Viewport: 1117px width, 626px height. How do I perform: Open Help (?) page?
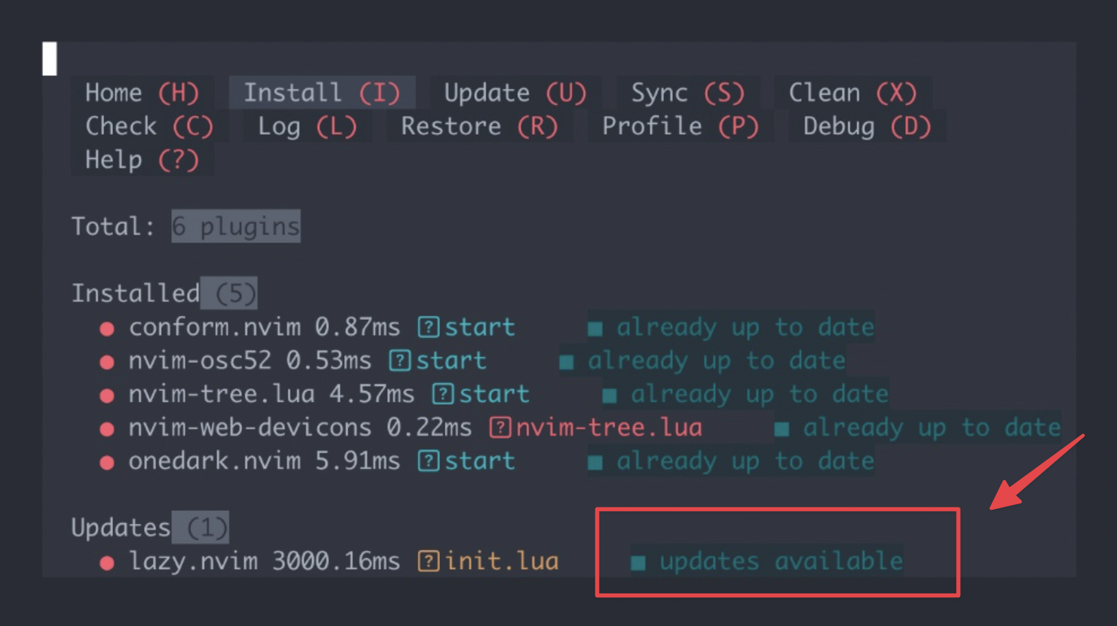[142, 160]
